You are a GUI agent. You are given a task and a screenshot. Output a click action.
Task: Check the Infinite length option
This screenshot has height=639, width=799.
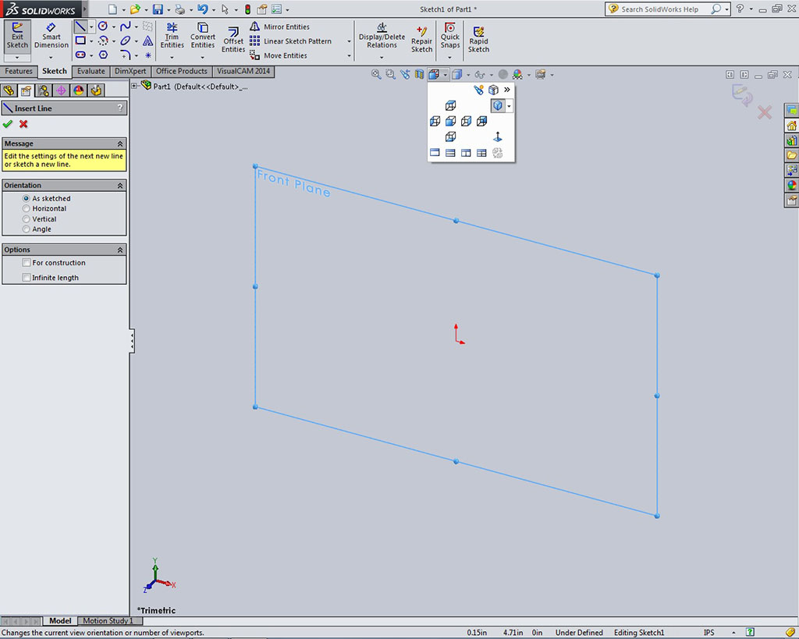(27, 278)
